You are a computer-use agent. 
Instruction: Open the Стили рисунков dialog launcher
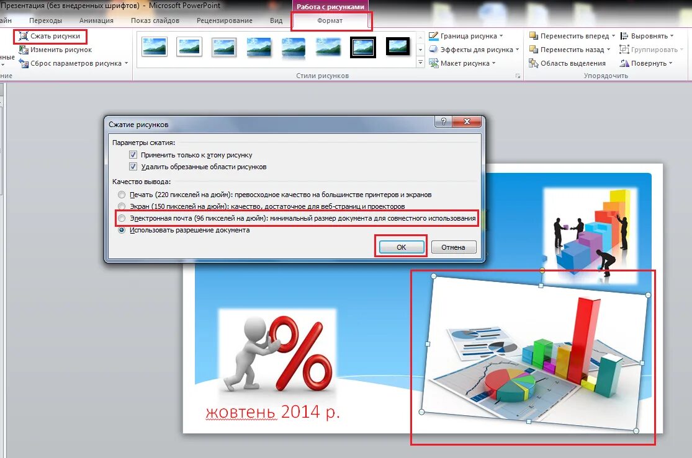[x=518, y=76]
